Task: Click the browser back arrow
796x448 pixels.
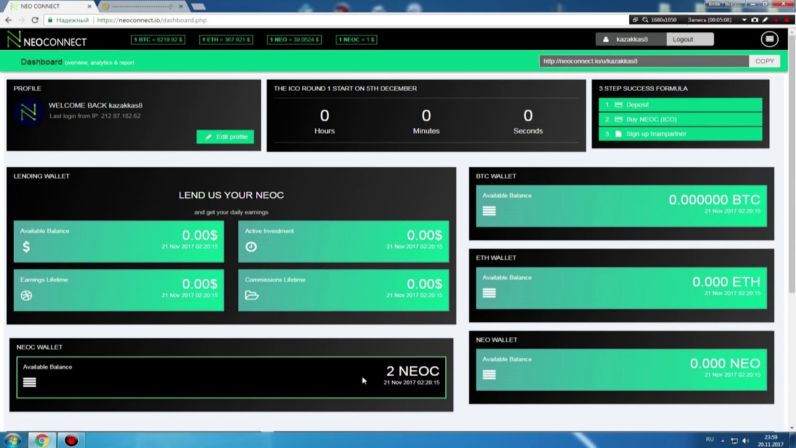Action: (x=8, y=20)
